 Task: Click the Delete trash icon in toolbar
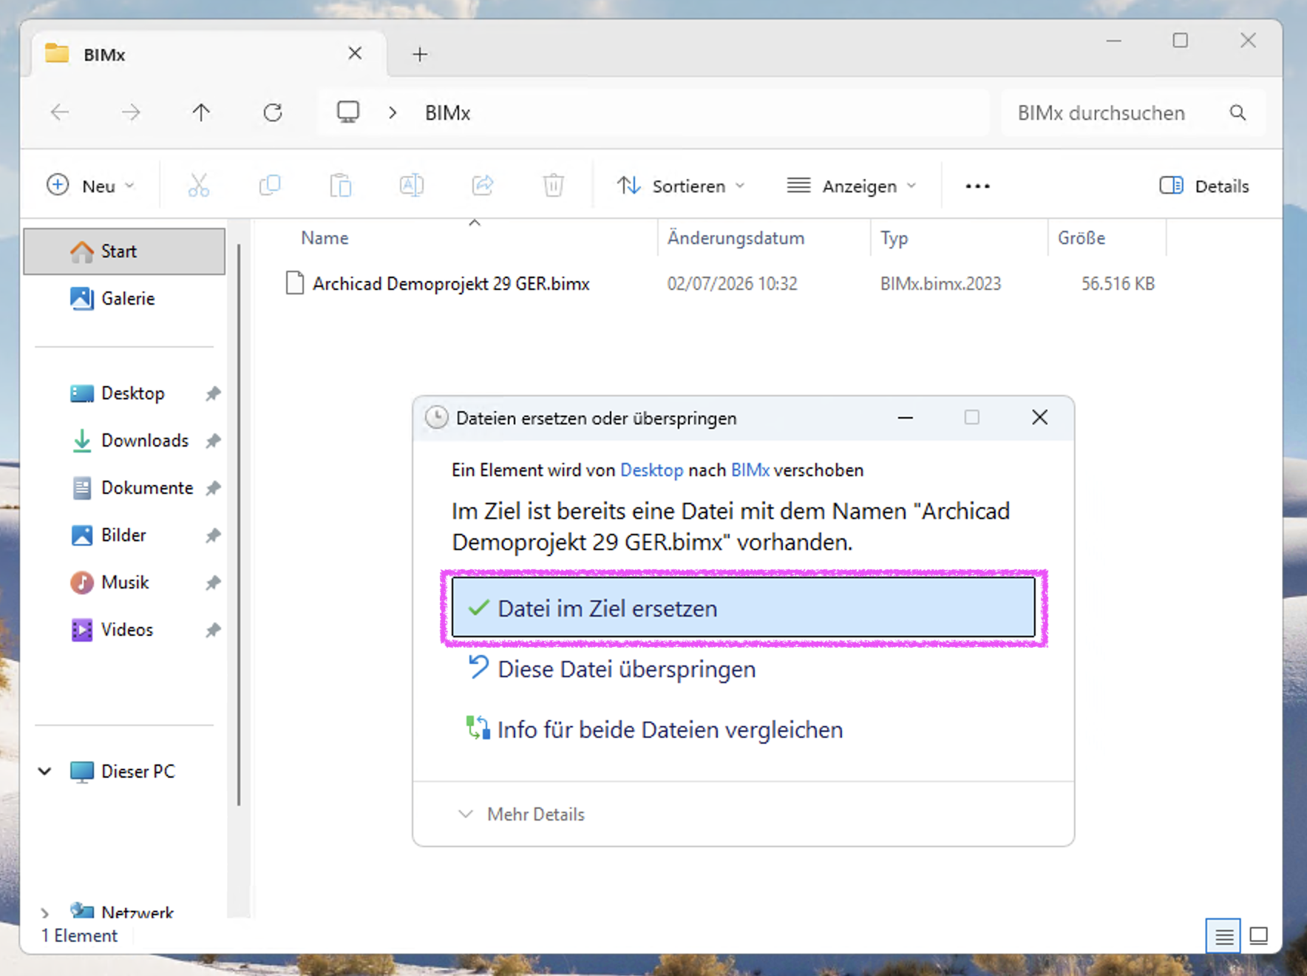[554, 186]
